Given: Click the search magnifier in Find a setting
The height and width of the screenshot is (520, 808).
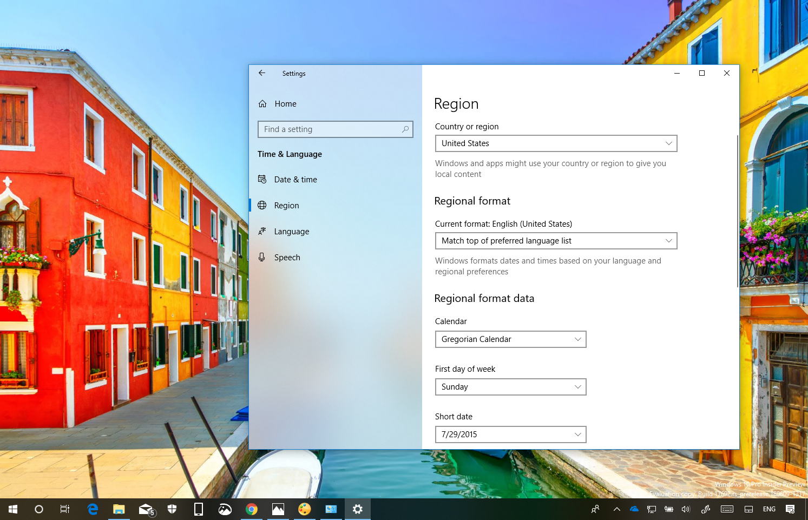Looking at the screenshot, I should tap(405, 129).
